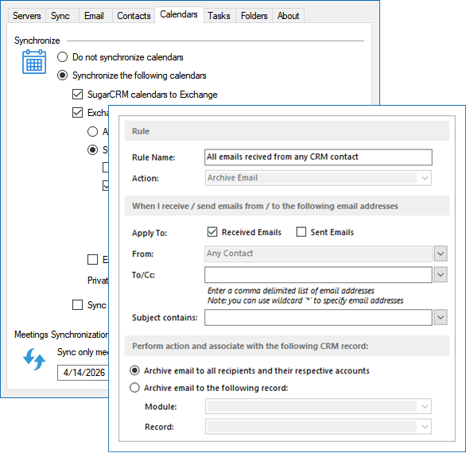
Task: Open the Servers tab
Action: coord(27,16)
